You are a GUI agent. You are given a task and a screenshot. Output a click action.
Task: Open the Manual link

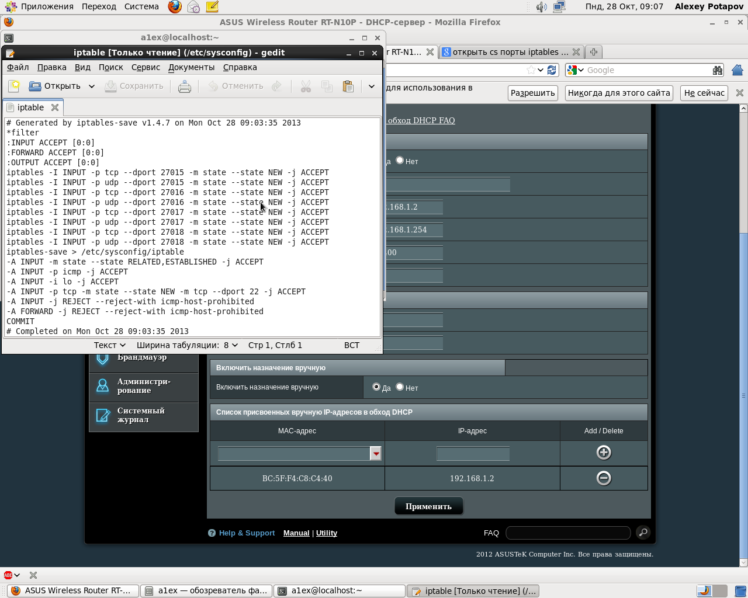(x=296, y=533)
